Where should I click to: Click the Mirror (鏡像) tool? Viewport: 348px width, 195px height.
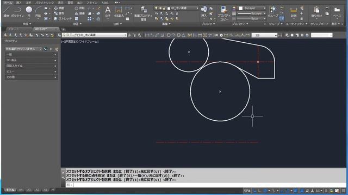tap(80, 14)
